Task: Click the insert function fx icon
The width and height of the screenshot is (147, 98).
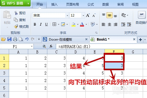Action: [51, 46]
